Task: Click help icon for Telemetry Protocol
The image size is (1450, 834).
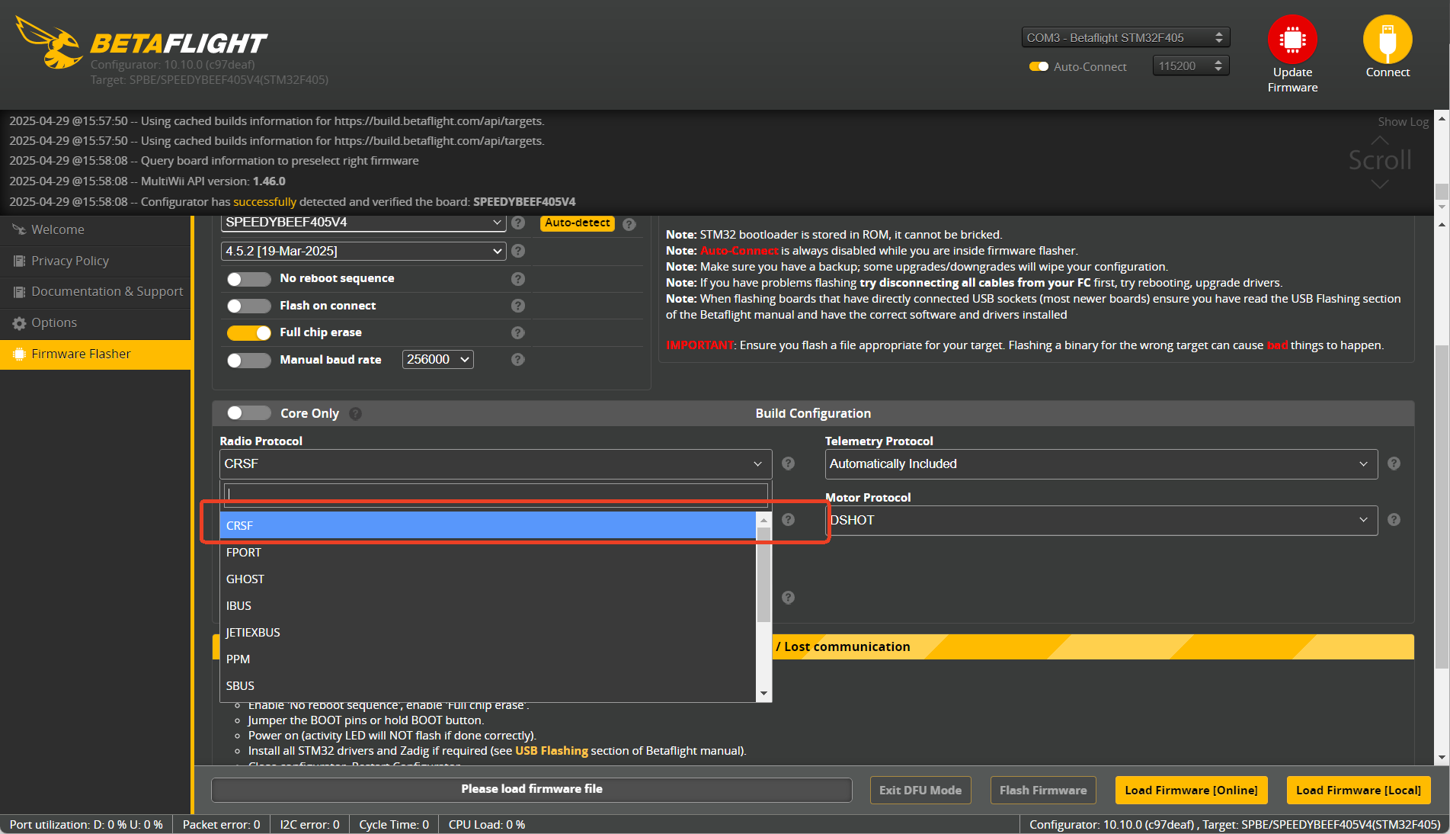Action: [x=1394, y=464]
